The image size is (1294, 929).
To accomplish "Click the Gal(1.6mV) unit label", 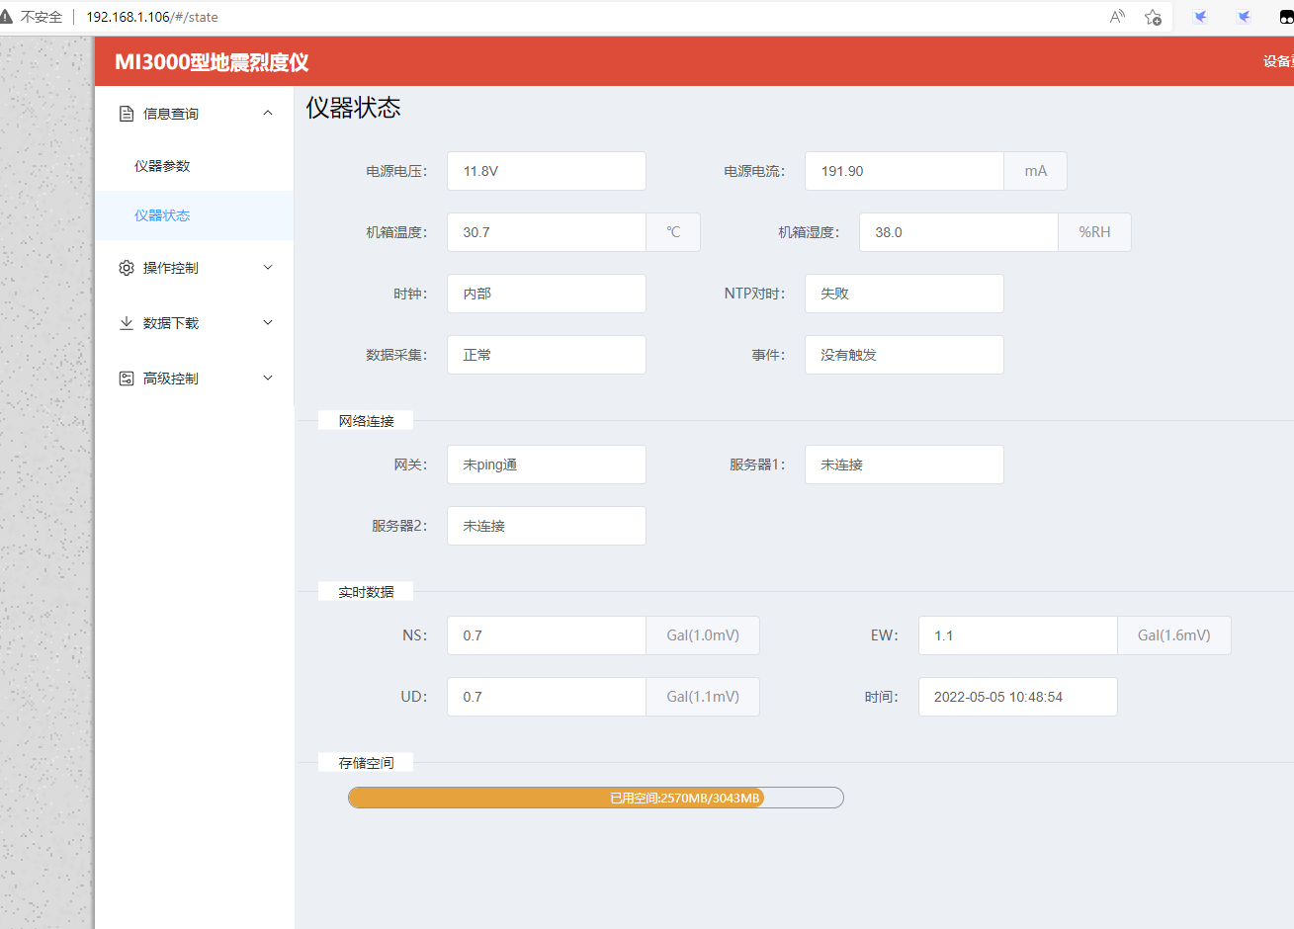I will click(1174, 635).
